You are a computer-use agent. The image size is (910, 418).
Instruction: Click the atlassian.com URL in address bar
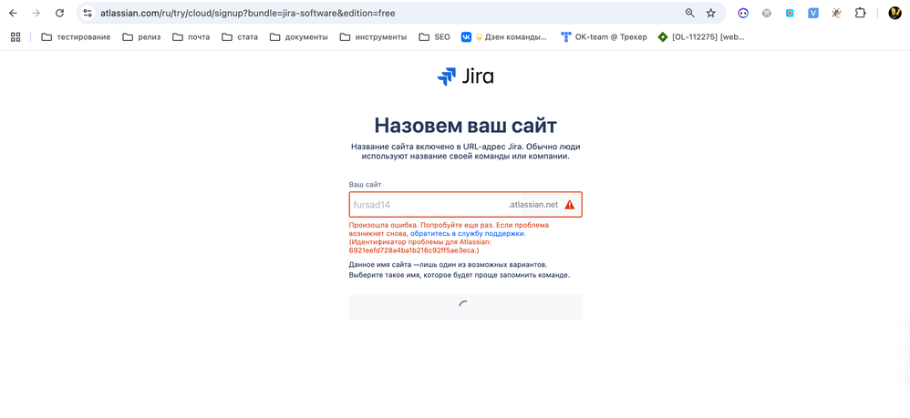248,13
